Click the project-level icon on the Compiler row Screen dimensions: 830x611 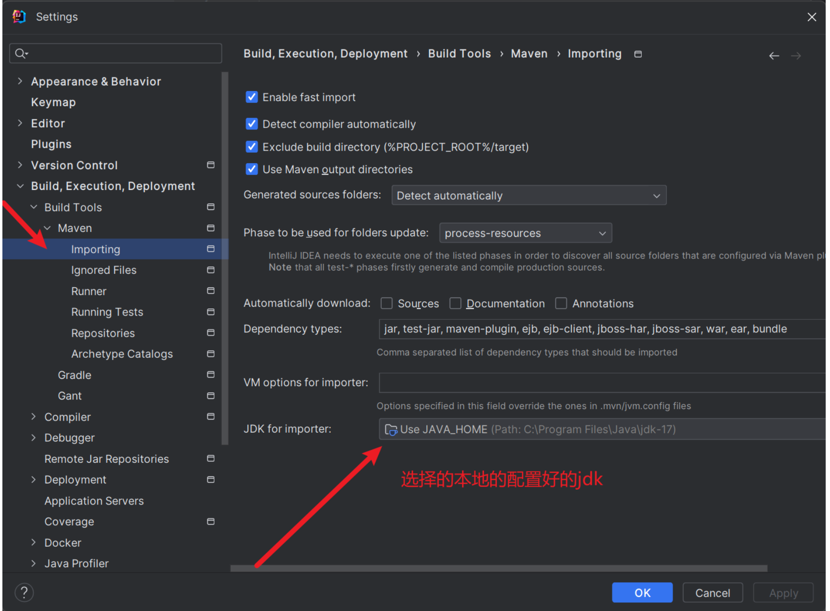point(210,416)
